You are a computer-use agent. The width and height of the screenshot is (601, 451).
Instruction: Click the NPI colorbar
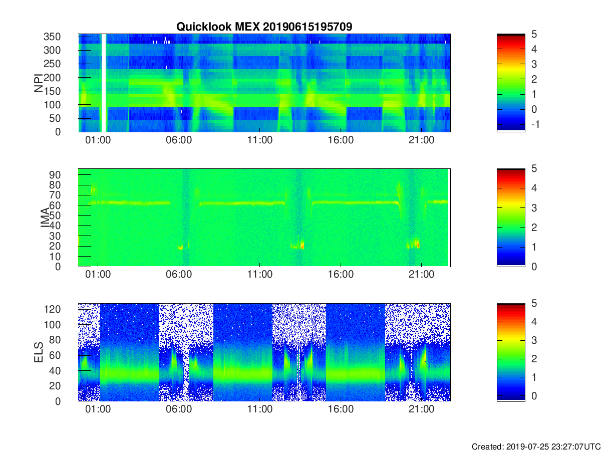pyautogui.click(x=511, y=83)
